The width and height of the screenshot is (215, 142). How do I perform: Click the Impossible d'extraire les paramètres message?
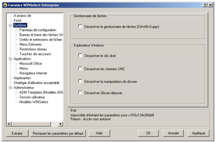[112, 115]
